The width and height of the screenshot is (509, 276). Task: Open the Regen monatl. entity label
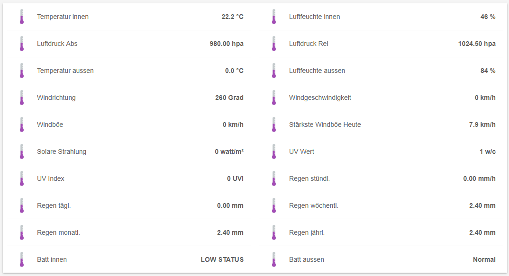pos(58,232)
